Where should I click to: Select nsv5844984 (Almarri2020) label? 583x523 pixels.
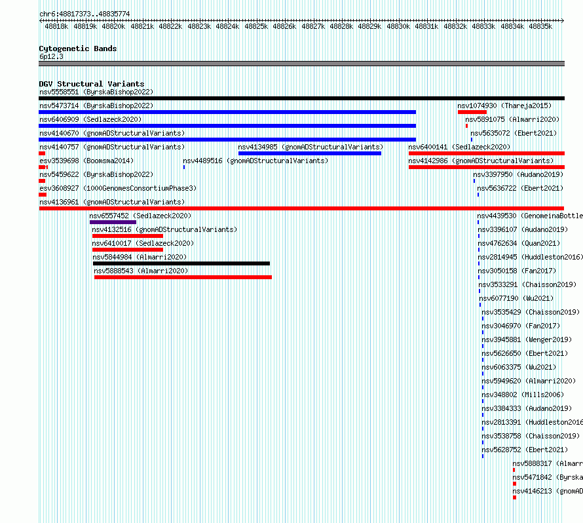pyautogui.click(x=140, y=257)
